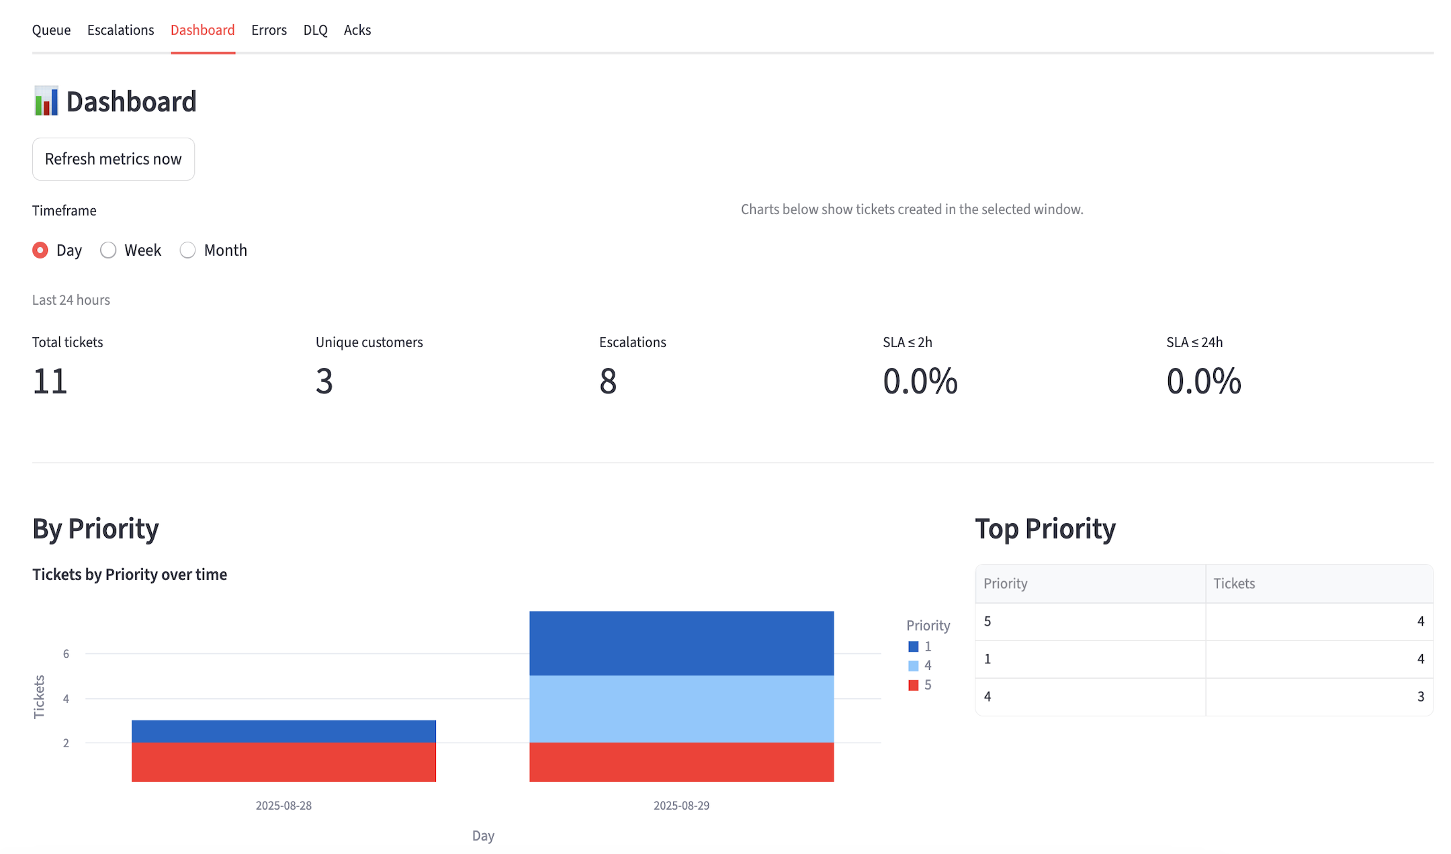The image size is (1451, 854).
Task: Click the Priority 5 red legend swatch
Action: [x=913, y=685]
